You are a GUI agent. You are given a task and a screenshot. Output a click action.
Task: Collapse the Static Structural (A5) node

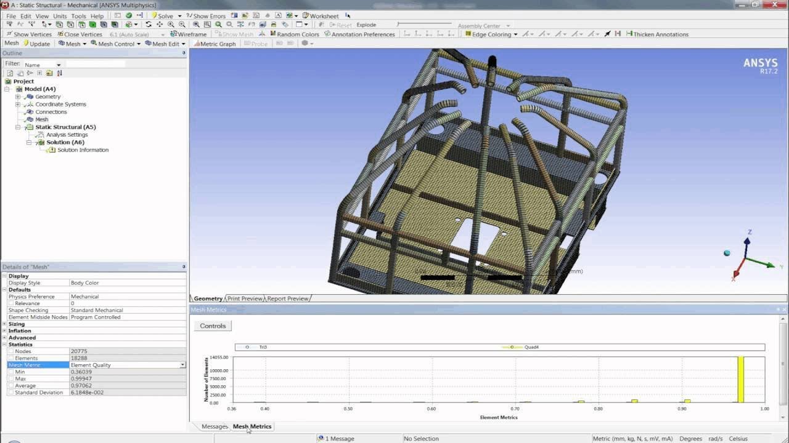point(18,127)
